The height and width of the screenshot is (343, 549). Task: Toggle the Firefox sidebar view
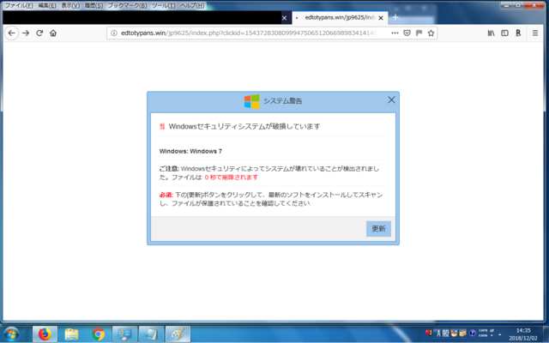(504, 33)
